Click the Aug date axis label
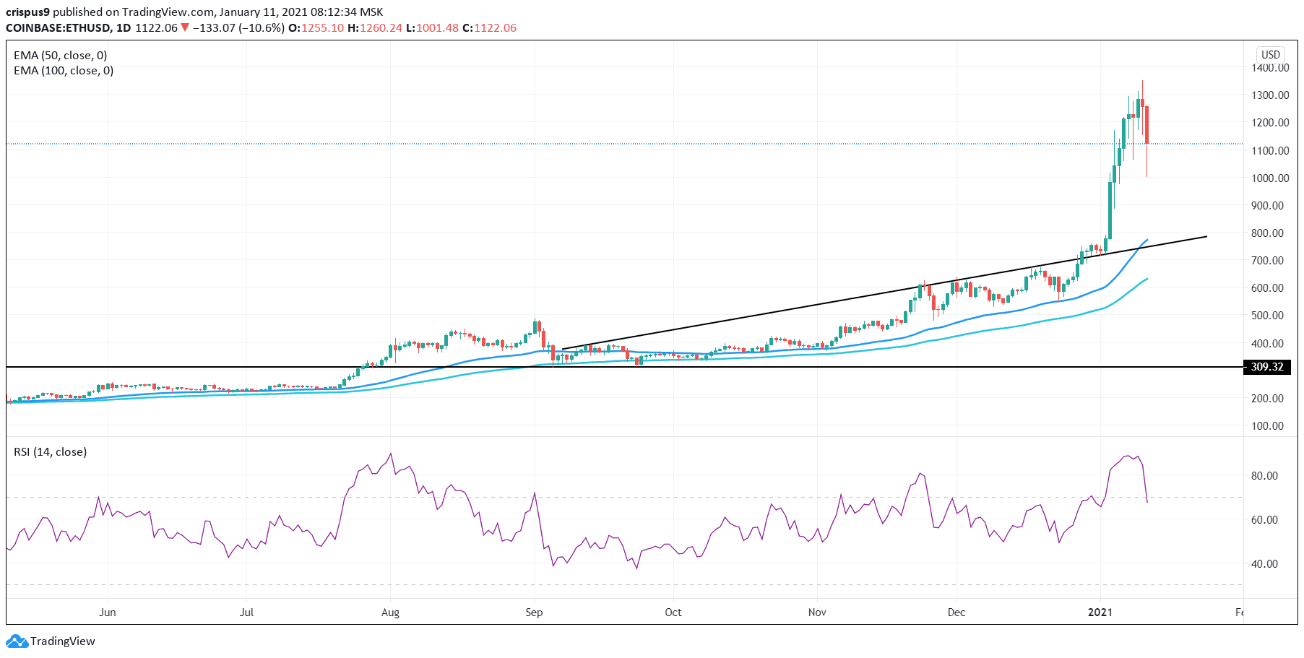 (x=390, y=612)
